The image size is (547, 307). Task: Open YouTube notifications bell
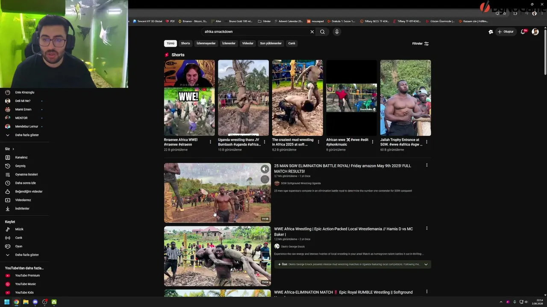pos(523,32)
